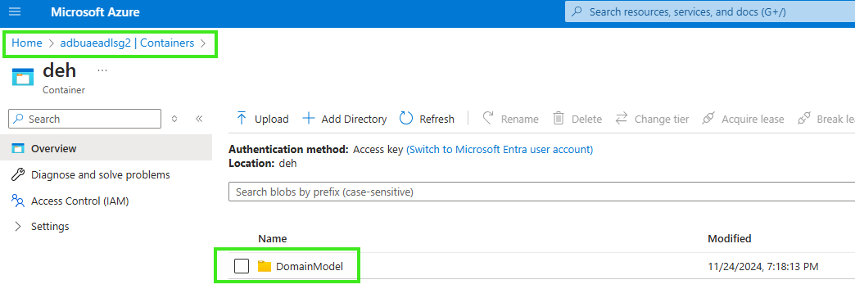Click Rename in the toolbar
Screen dimensions: 855x298
(x=510, y=119)
